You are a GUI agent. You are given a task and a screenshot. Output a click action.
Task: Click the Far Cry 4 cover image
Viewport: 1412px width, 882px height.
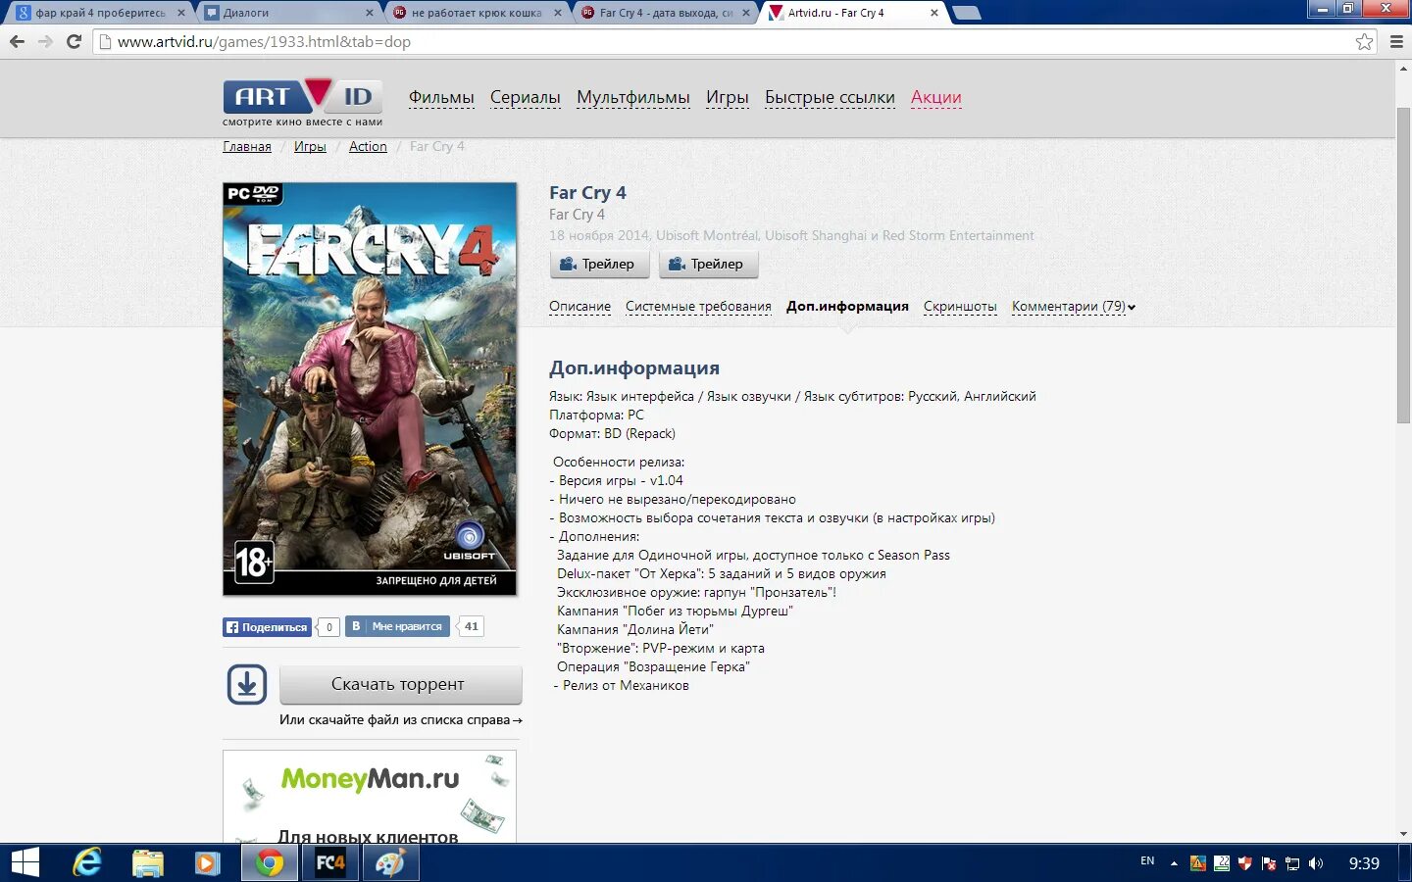pyautogui.click(x=370, y=389)
